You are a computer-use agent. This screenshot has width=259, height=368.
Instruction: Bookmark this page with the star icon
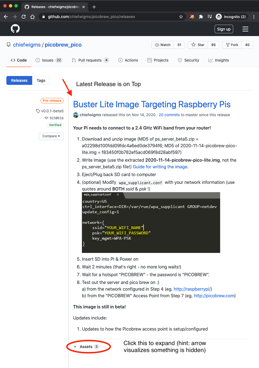[x=181, y=17]
